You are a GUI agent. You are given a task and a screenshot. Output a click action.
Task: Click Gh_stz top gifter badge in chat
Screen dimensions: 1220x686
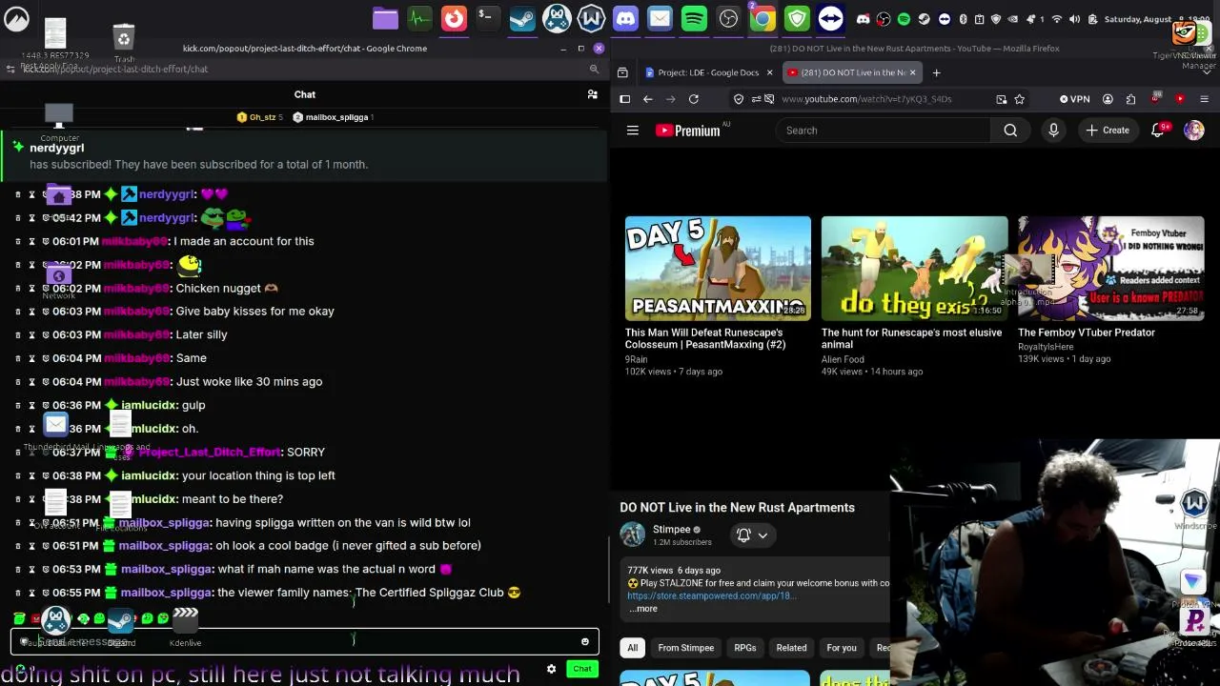(259, 117)
